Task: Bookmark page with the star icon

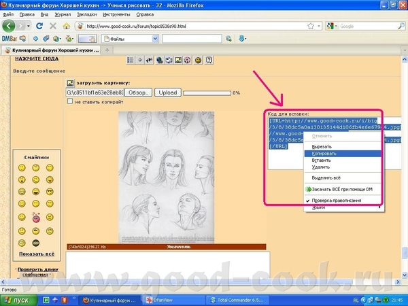Action: coord(311,26)
